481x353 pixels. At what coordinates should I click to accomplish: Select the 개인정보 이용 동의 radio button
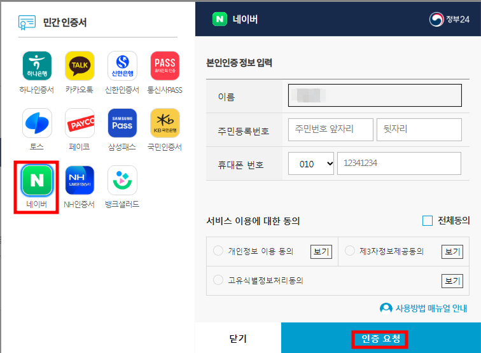[218, 251]
